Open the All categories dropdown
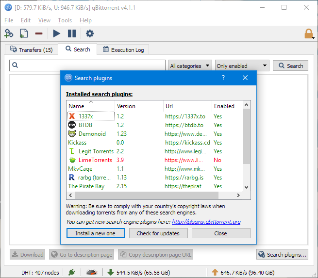 [x=190, y=66]
